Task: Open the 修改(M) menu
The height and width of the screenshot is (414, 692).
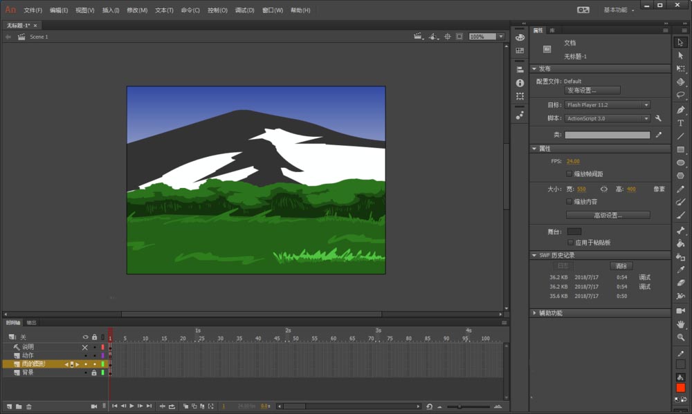Action: click(137, 10)
